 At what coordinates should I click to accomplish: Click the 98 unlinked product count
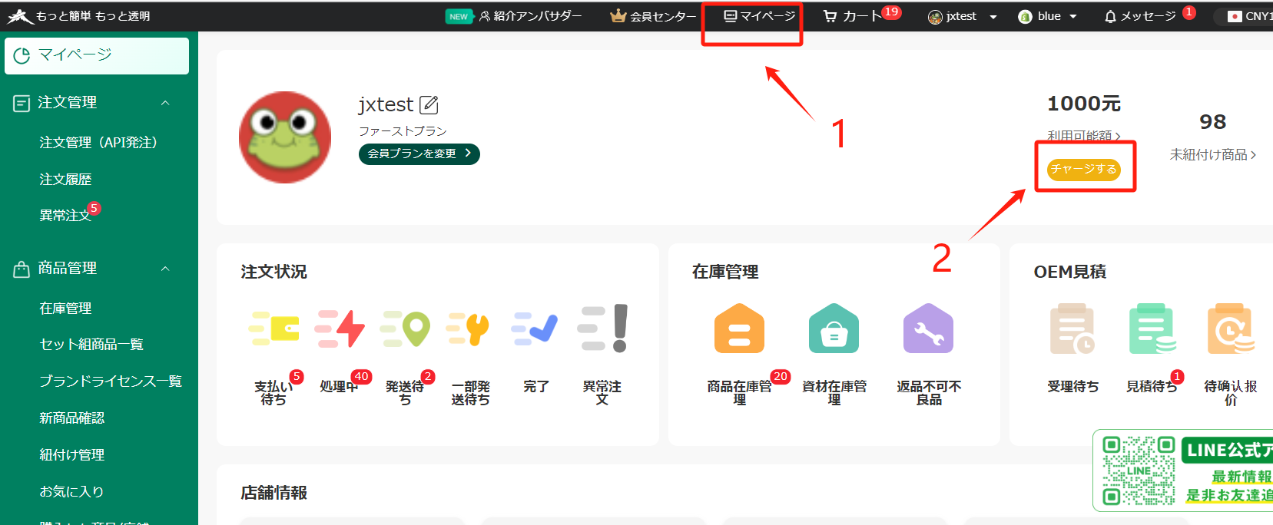pos(1213,122)
